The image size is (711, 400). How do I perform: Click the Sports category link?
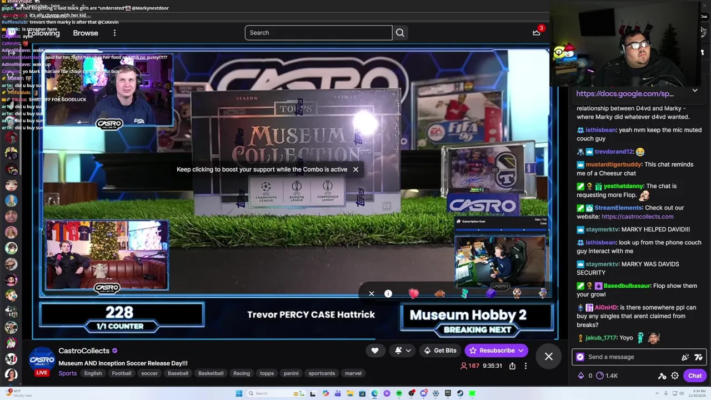point(68,373)
